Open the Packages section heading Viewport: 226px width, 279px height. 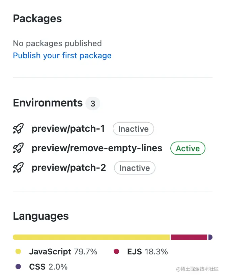[x=37, y=19]
